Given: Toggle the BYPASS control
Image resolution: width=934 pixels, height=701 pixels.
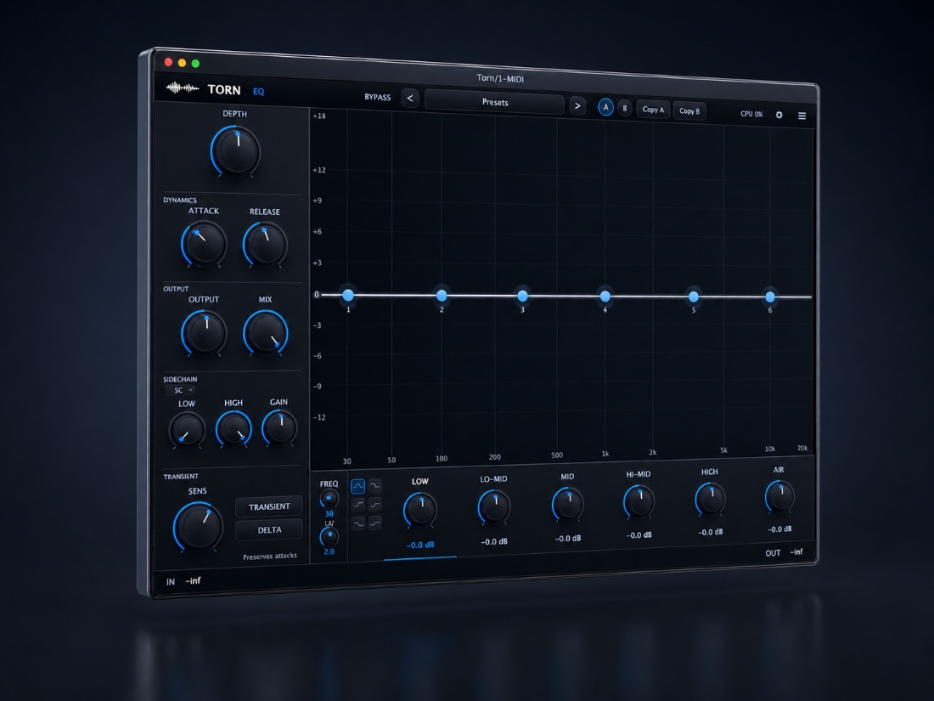Looking at the screenshot, I should pos(377,97).
